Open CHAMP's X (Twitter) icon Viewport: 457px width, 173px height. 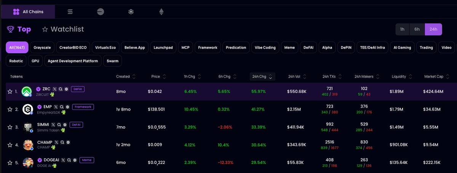click(56, 142)
